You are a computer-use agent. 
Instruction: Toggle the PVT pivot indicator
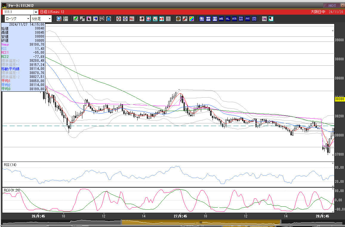[247, 19]
